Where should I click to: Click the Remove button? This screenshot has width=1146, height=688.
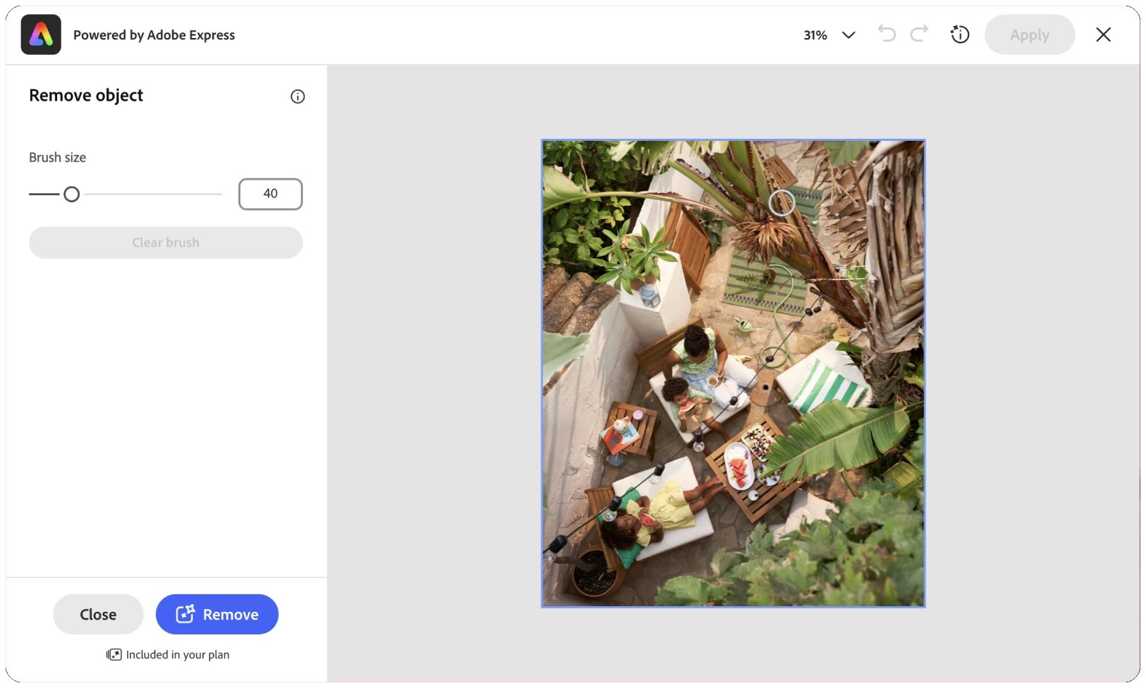[217, 614]
